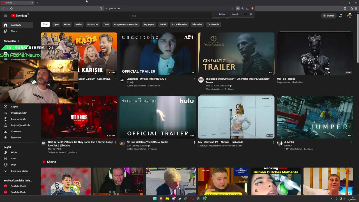This screenshot has height=202, width=359.
Task: Open options for NOT IN PARIS video
Action: 116,142
